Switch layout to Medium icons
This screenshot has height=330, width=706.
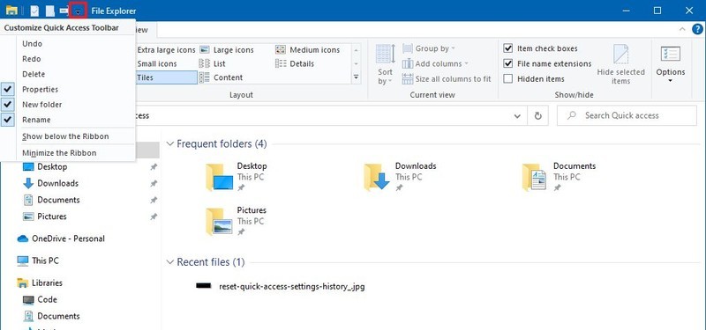pos(308,50)
